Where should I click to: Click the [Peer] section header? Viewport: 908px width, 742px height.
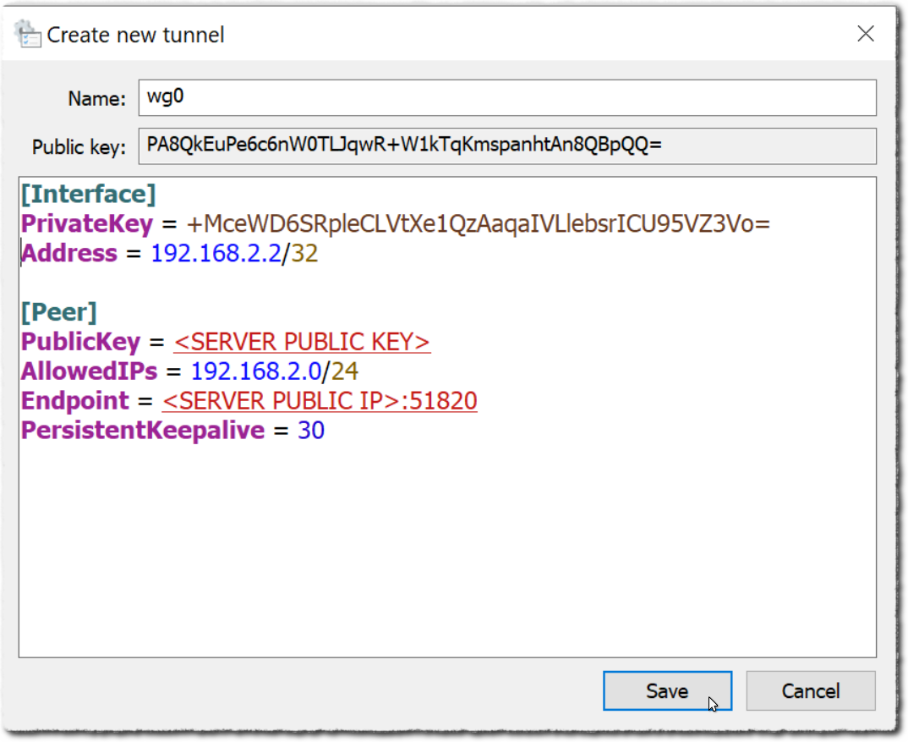pyautogui.click(x=58, y=312)
